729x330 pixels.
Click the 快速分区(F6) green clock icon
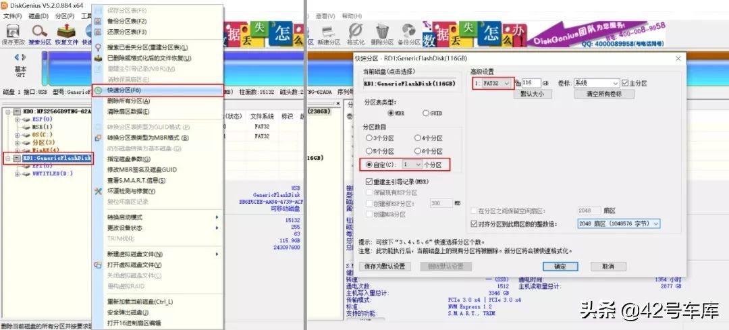[98, 90]
